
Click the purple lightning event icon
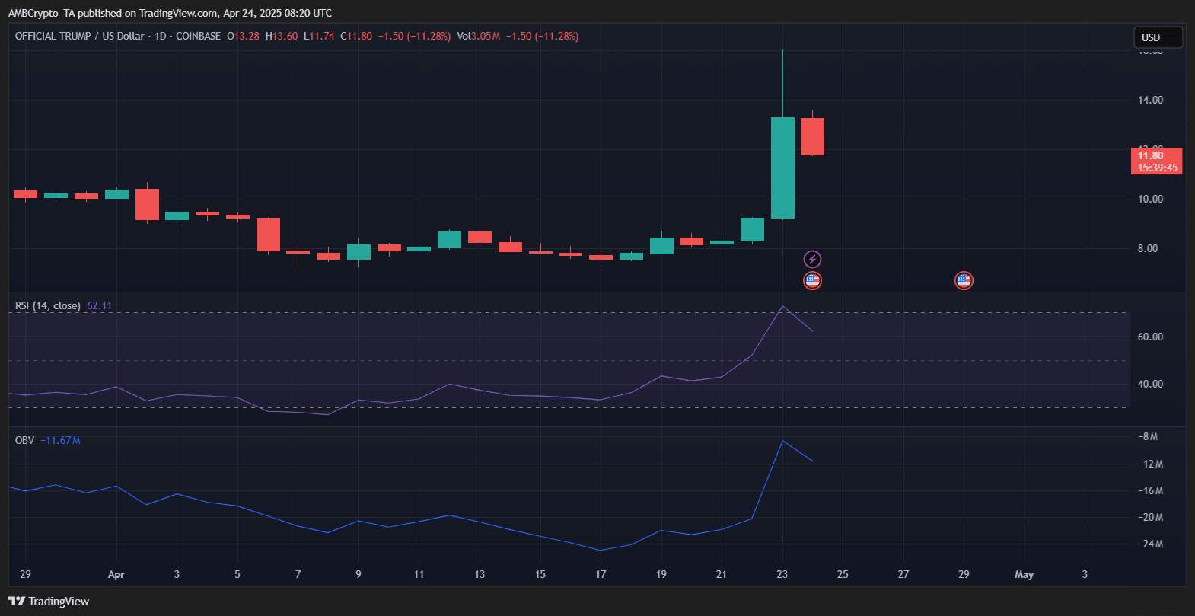point(812,260)
